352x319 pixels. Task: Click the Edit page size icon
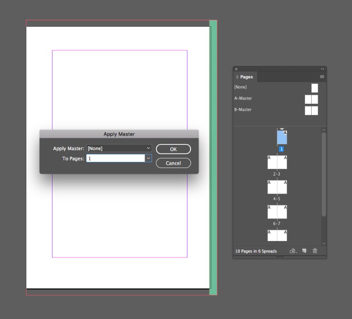coord(293,251)
